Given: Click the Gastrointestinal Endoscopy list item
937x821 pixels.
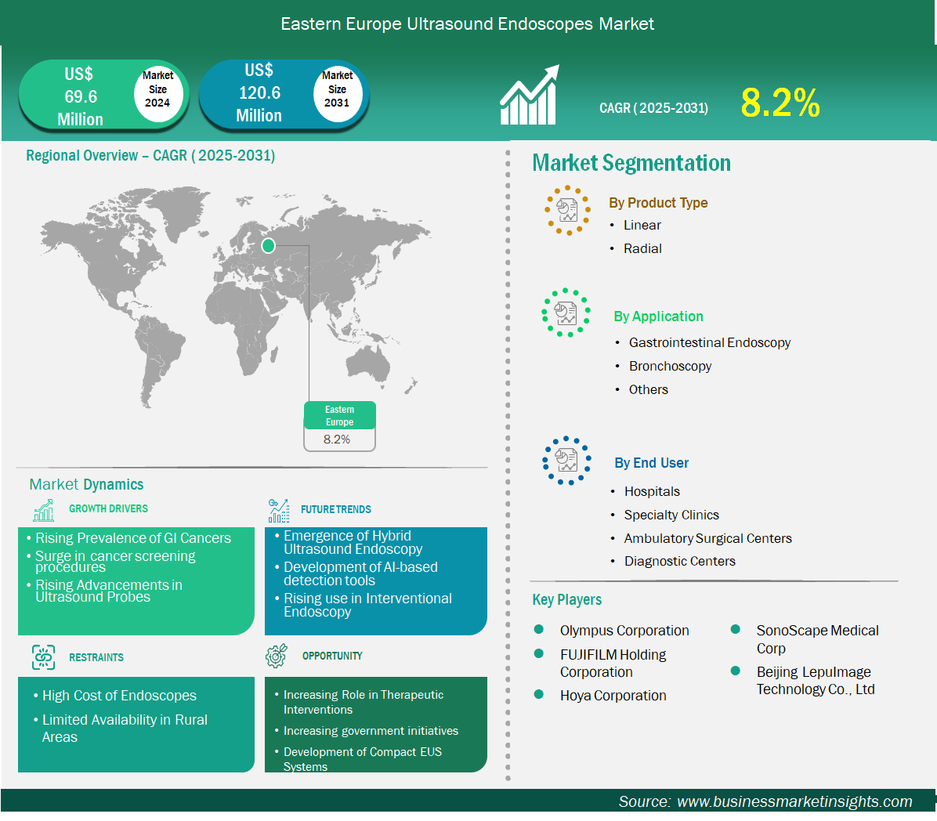Looking at the screenshot, I should 709,342.
